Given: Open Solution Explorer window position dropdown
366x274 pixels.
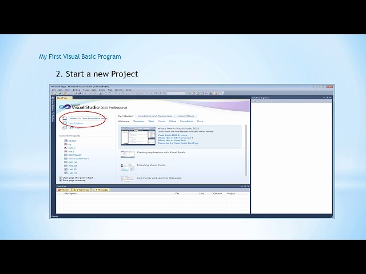Looking at the screenshot, I should point(324,98).
